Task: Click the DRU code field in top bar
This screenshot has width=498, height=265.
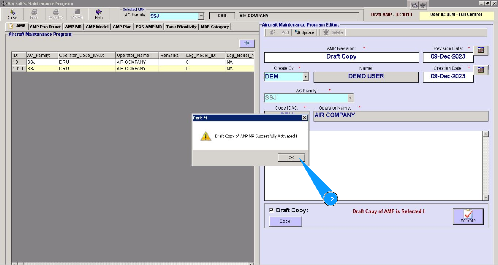Action: [x=222, y=16]
